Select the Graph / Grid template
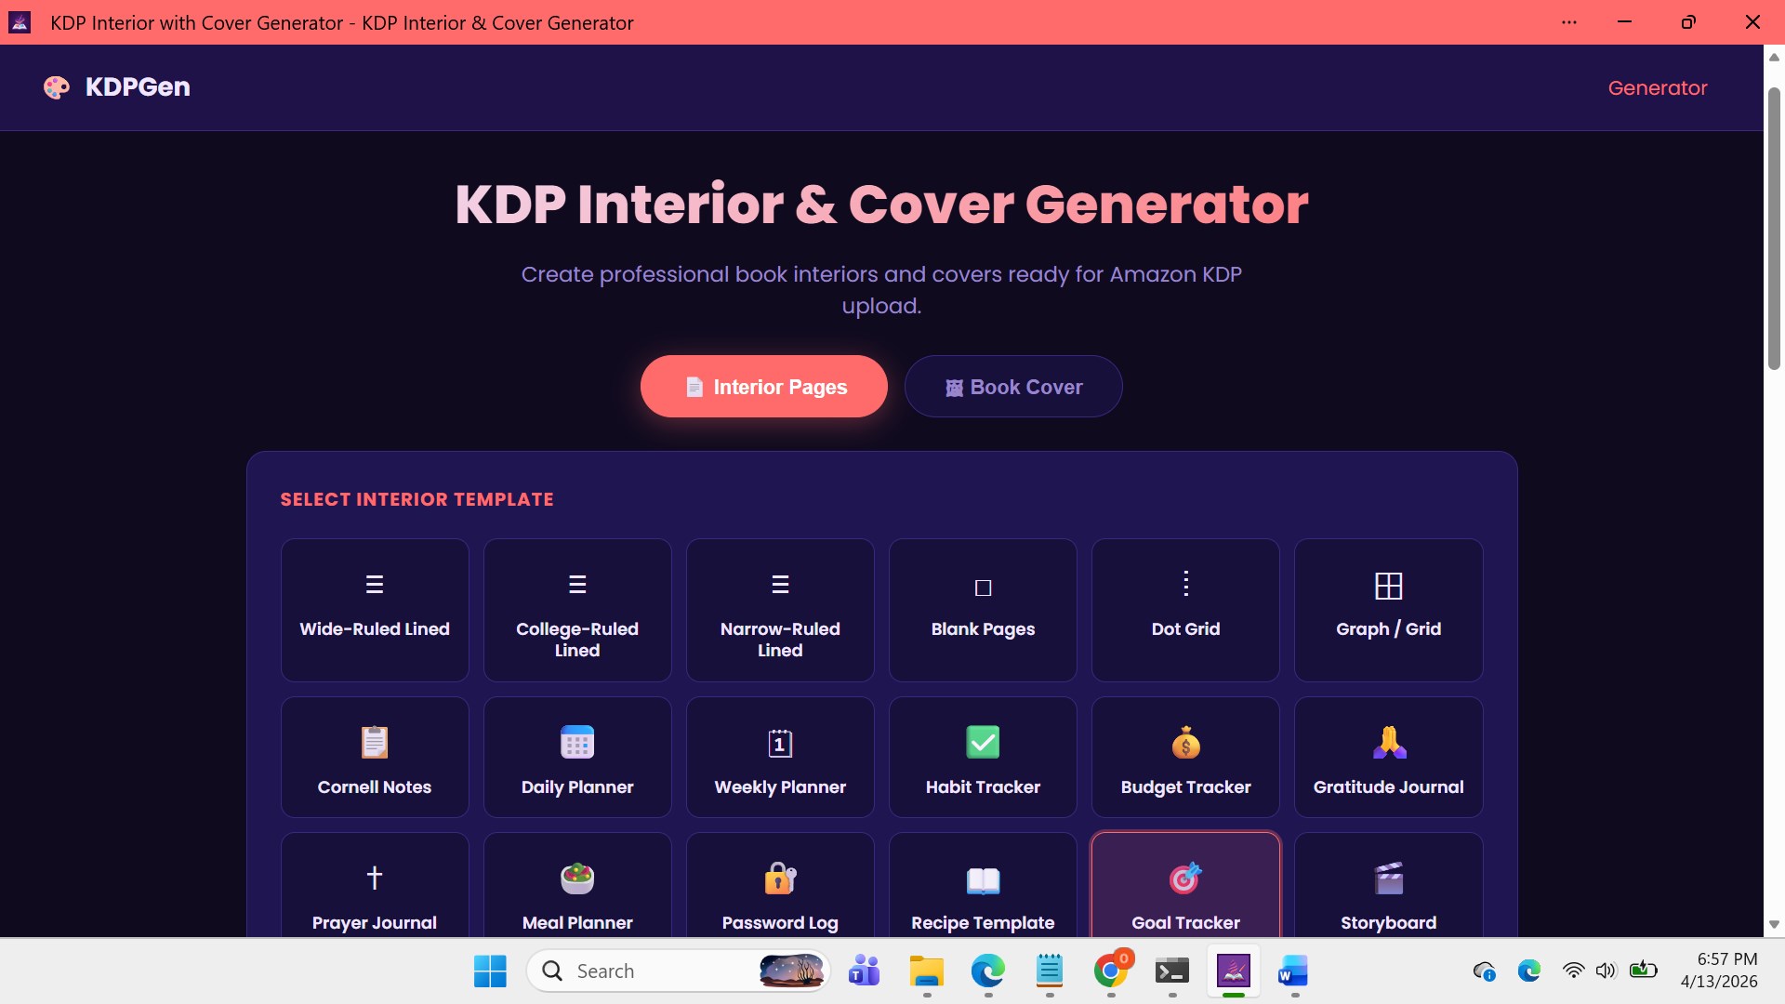 [x=1388, y=610]
